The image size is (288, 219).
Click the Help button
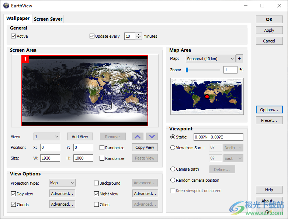[x=269, y=190]
